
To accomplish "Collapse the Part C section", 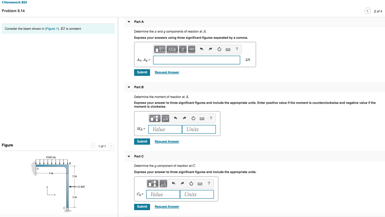I will click(129, 156).
